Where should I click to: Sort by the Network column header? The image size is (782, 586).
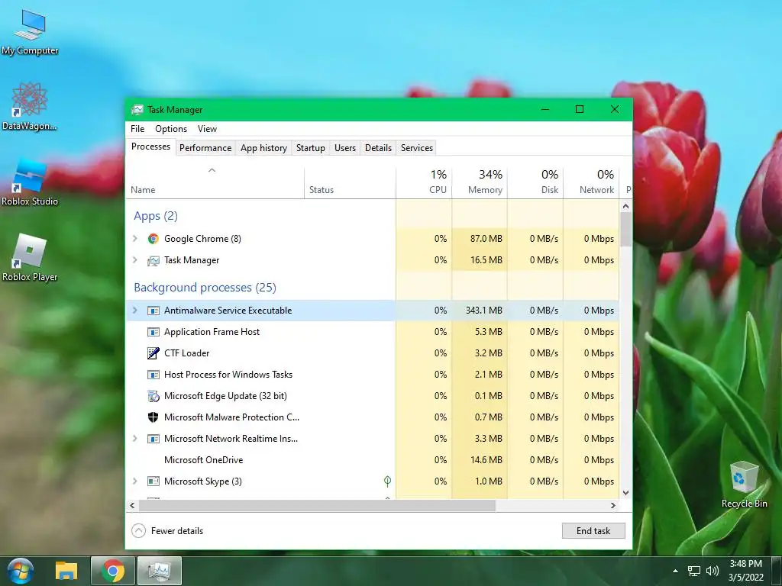pyautogui.click(x=591, y=183)
